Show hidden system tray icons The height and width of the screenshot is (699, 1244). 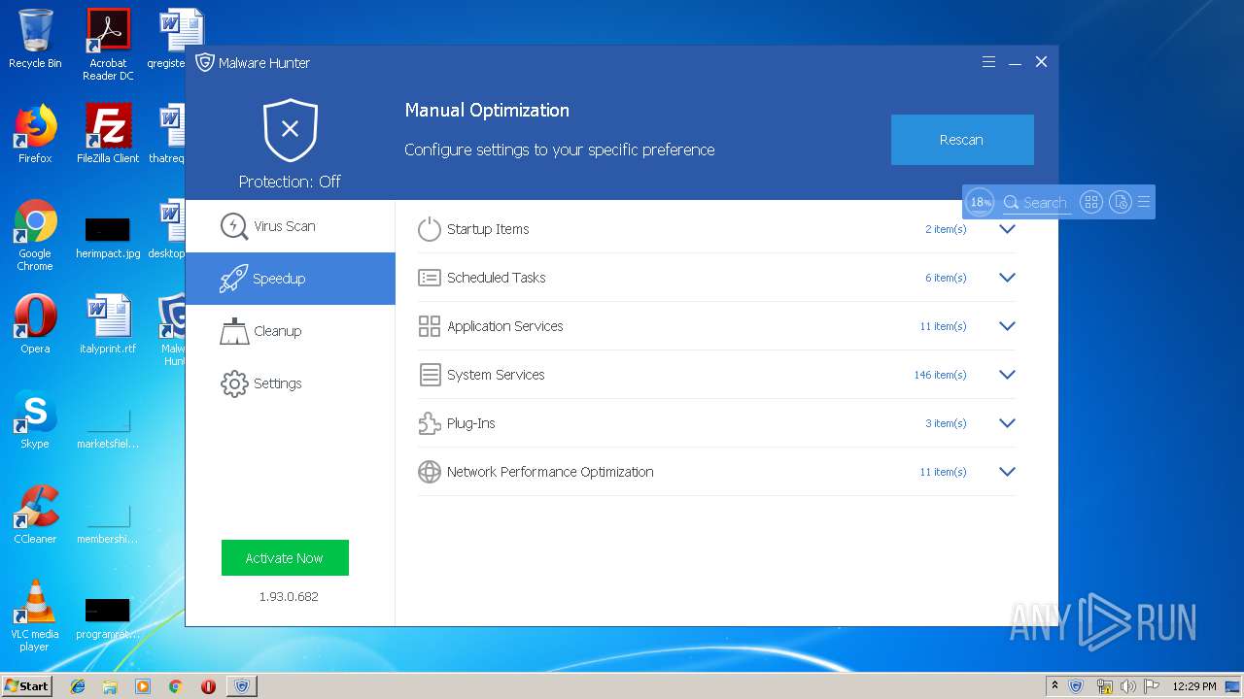(x=1054, y=685)
